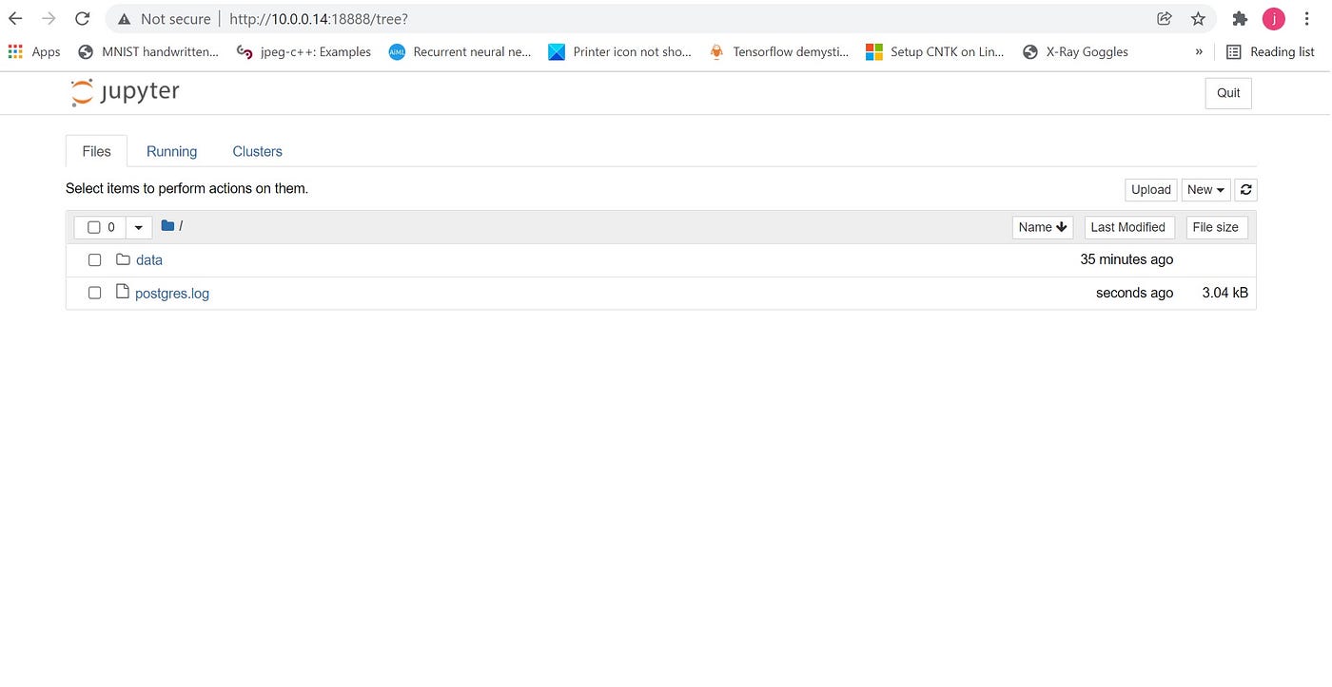Bookmark this page with star icon

[x=1198, y=19]
